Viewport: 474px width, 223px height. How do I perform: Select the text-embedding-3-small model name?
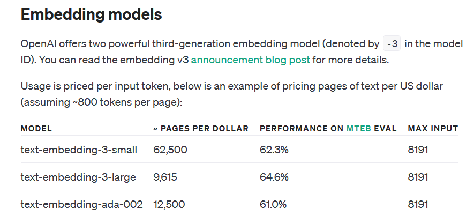(x=79, y=150)
